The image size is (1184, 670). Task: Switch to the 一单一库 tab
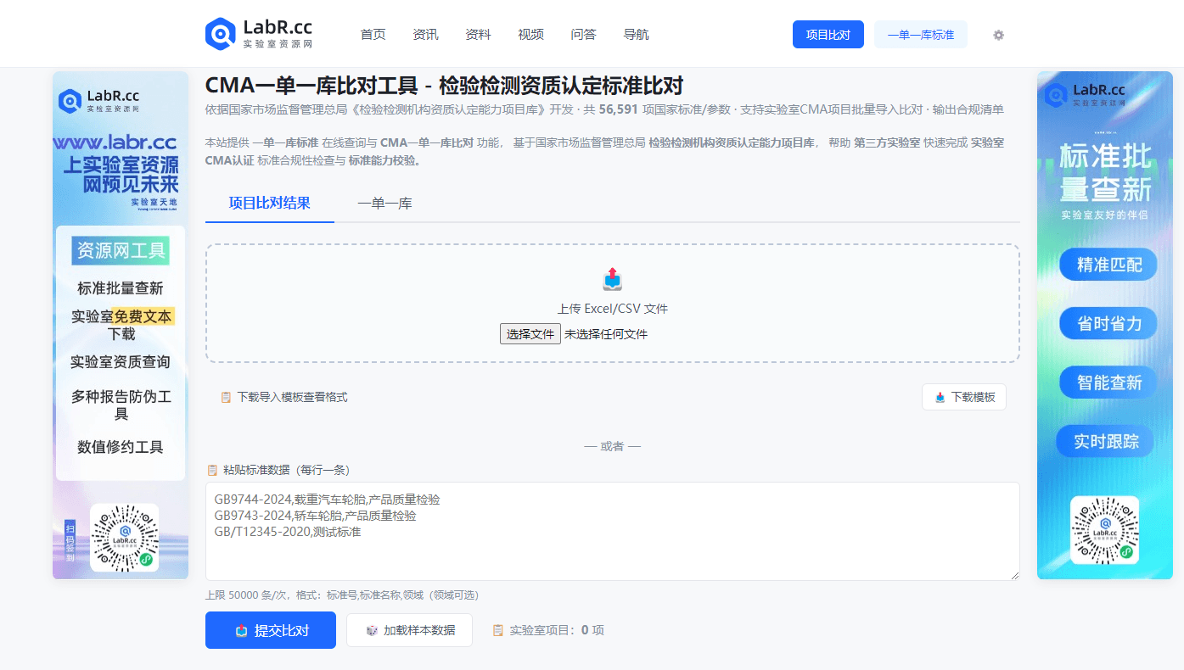384,204
